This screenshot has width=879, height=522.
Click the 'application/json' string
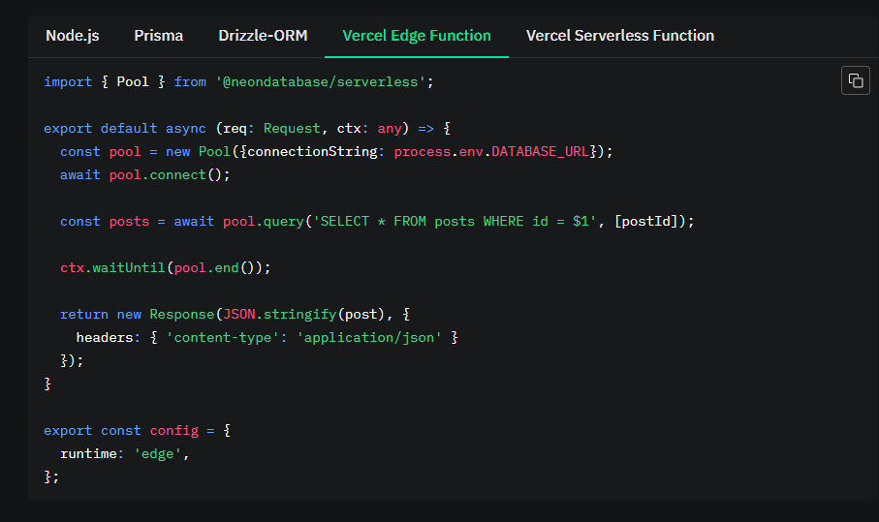pos(369,338)
